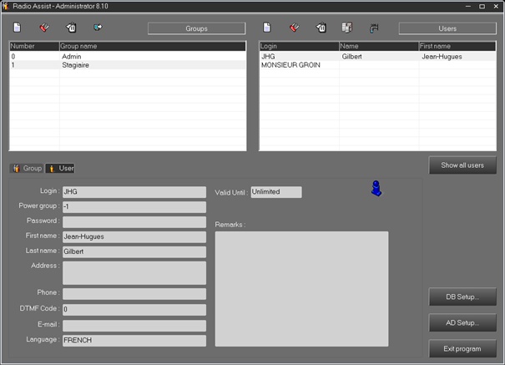Image resolution: width=505 pixels, height=365 pixels.
Task: Select the User tab
Action: (60, 168)
